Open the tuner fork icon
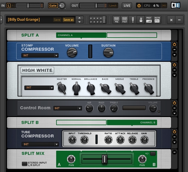Image resolution: width=188 pixels, height=172 pixels. tap(133, 20)
